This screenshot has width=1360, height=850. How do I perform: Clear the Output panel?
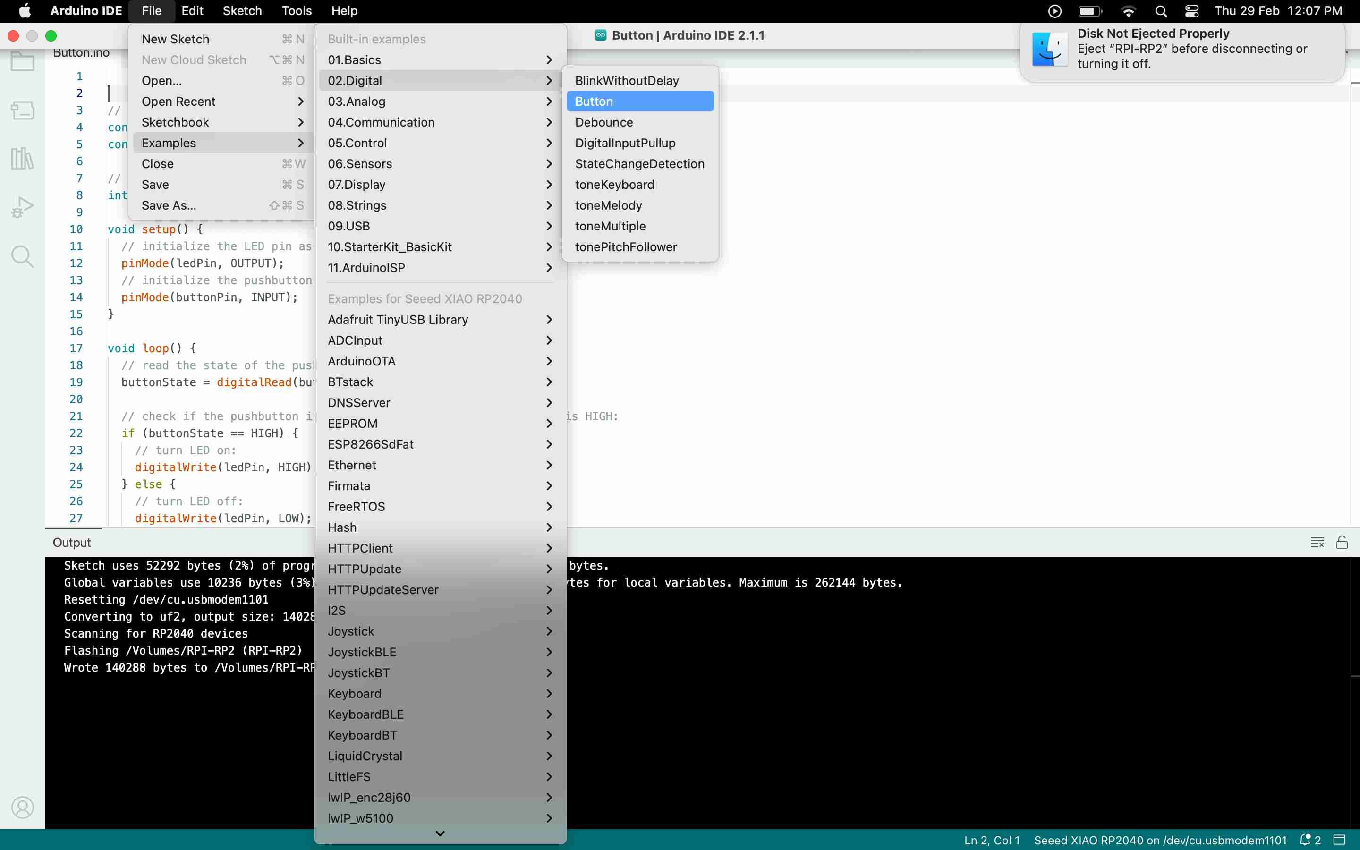(x=1317, y=542)
